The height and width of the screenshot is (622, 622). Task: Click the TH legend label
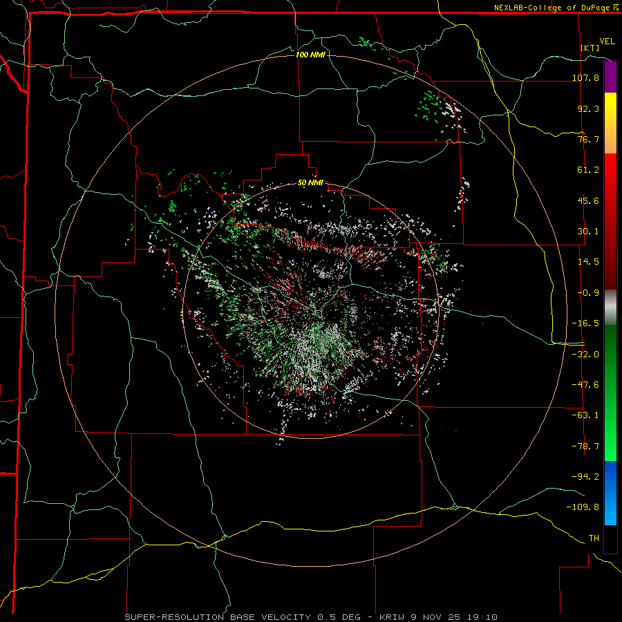[x=594, y=538]
